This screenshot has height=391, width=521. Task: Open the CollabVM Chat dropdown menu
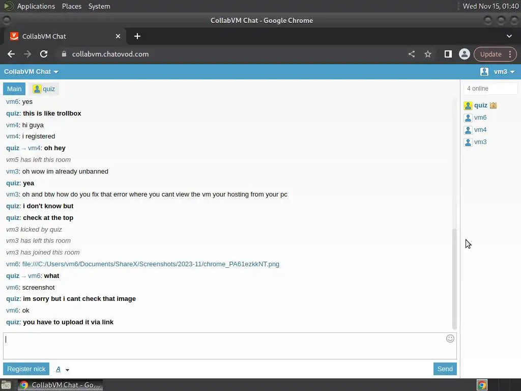pyautogui.click(x=31, y=72)
